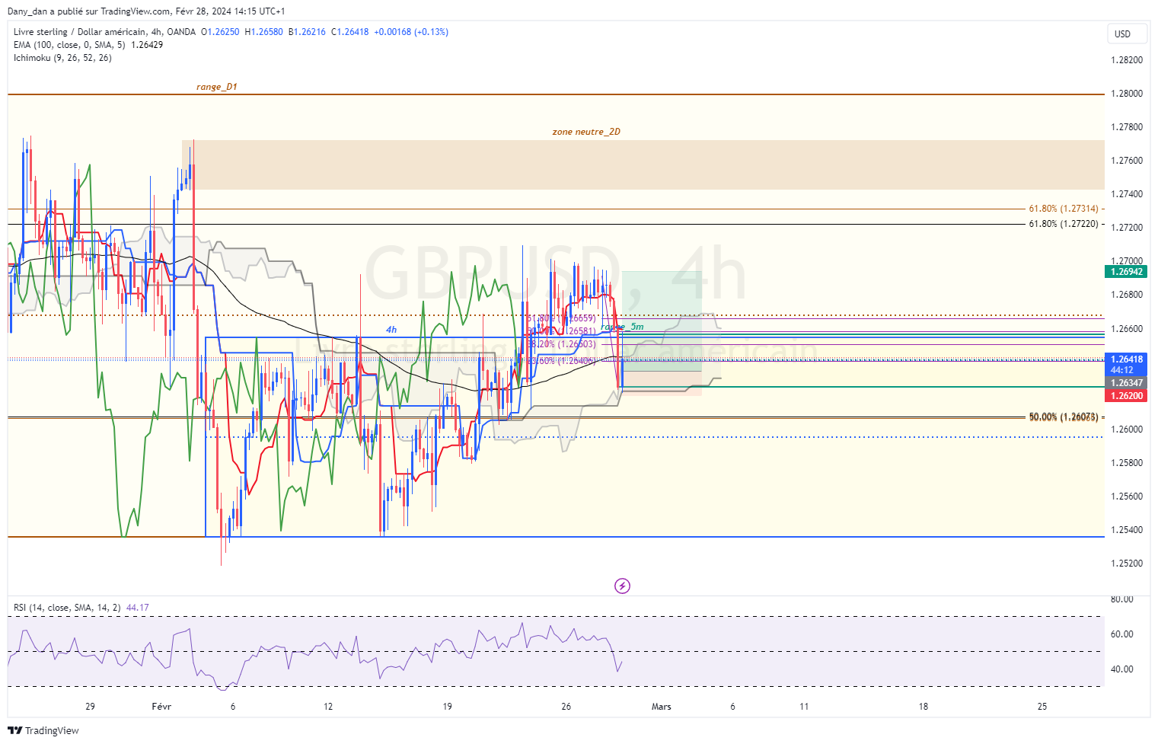
Task: Open the TradingView logo link
Action: click(x=43, y=730)
